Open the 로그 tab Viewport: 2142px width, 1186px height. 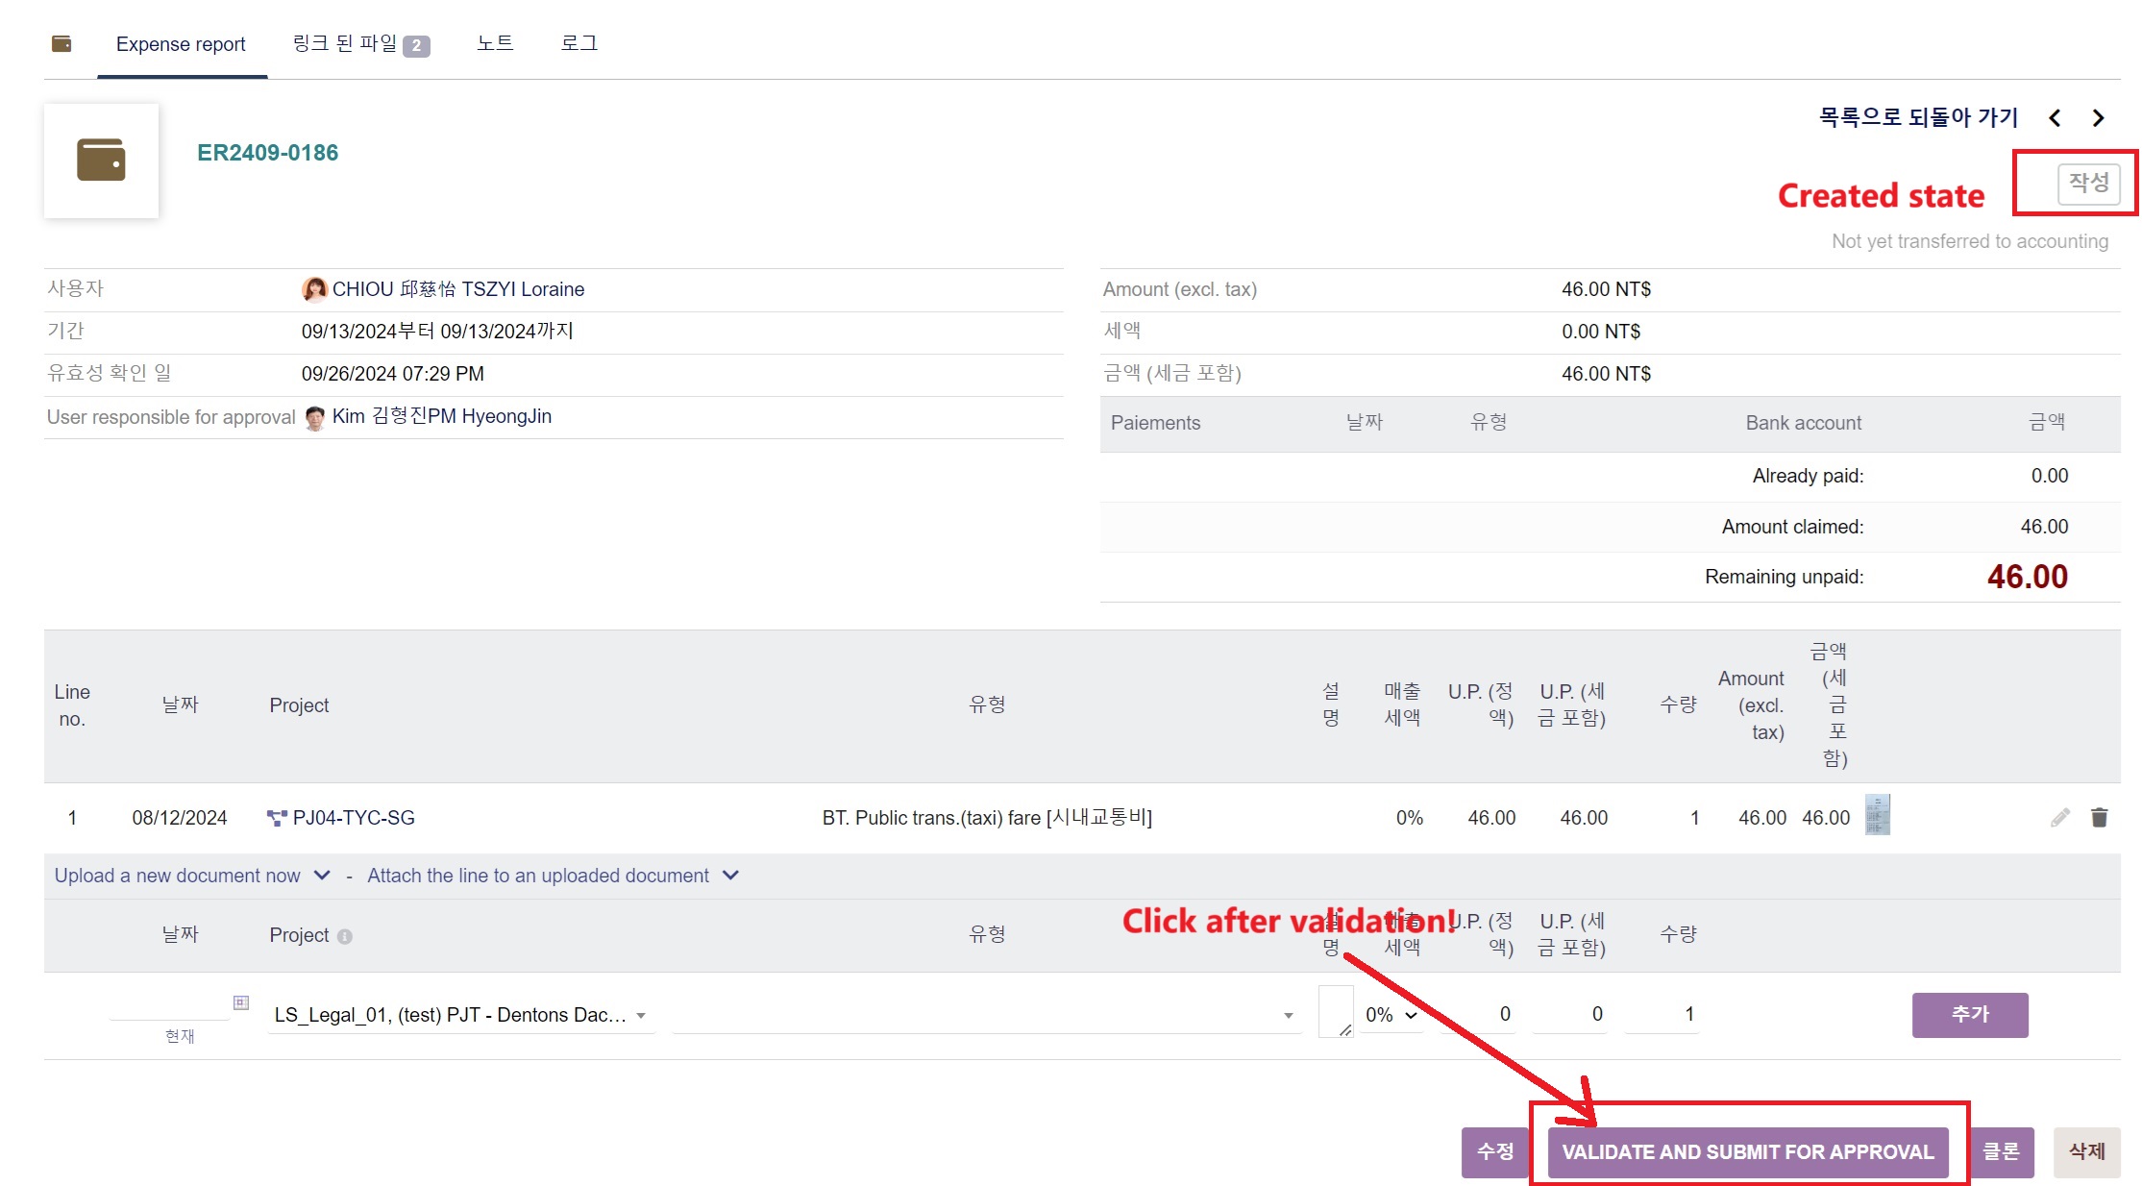(x=579, y=43)
